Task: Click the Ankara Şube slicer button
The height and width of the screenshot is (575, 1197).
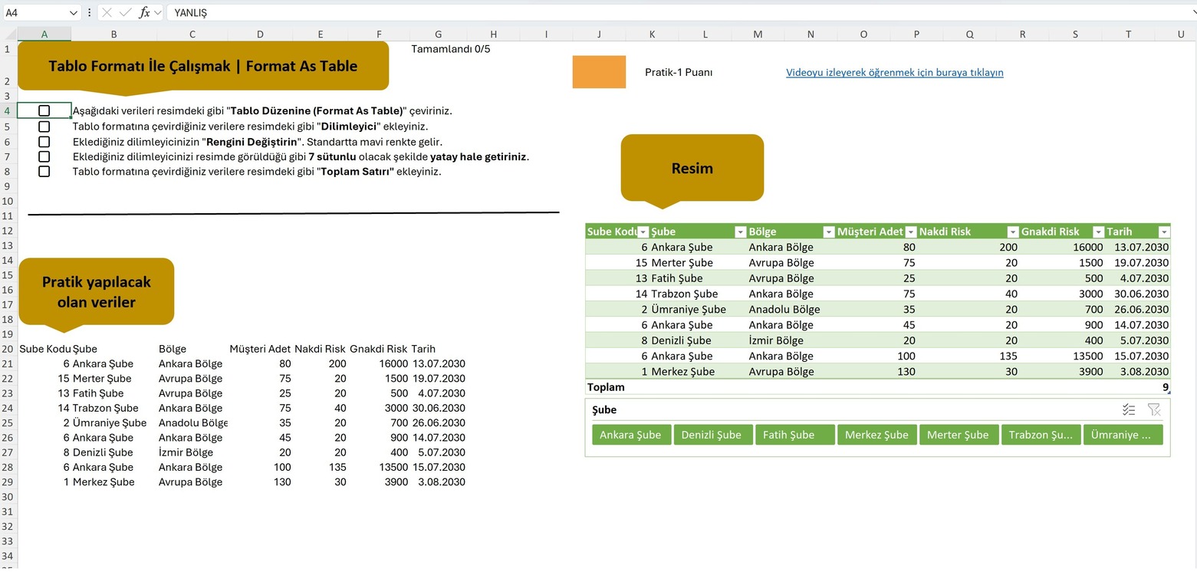Action: point(631,435)
